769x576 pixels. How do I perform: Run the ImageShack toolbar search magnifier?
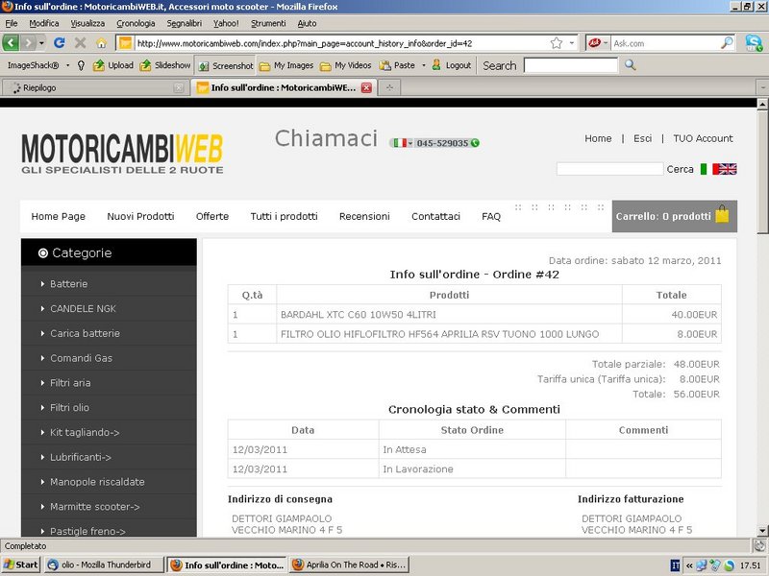[631, 65]
